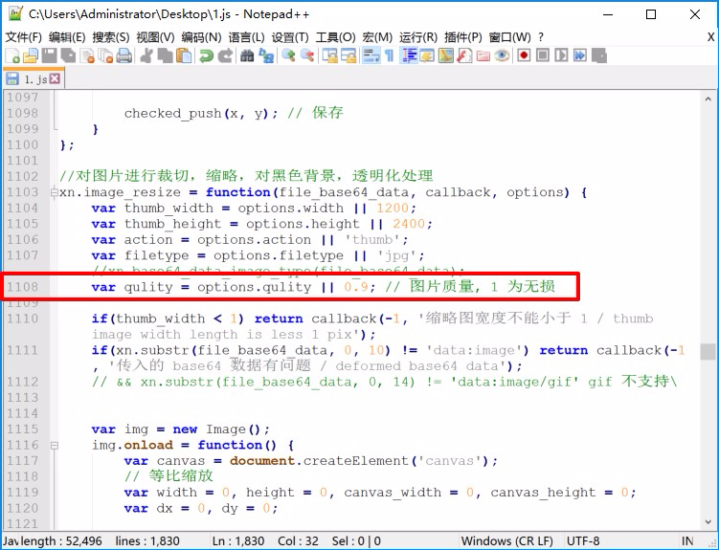Click the Undo green arrow icon
The width and height of the screenshot is (719, 550).
(x=205, y=55)
